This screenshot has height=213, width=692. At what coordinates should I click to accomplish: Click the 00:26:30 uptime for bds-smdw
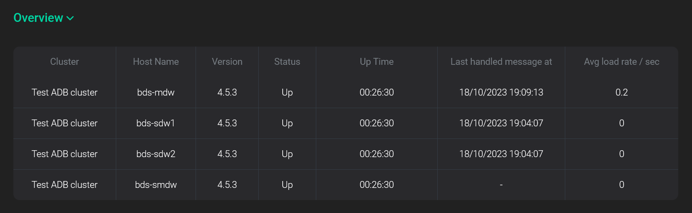[377, 185]
